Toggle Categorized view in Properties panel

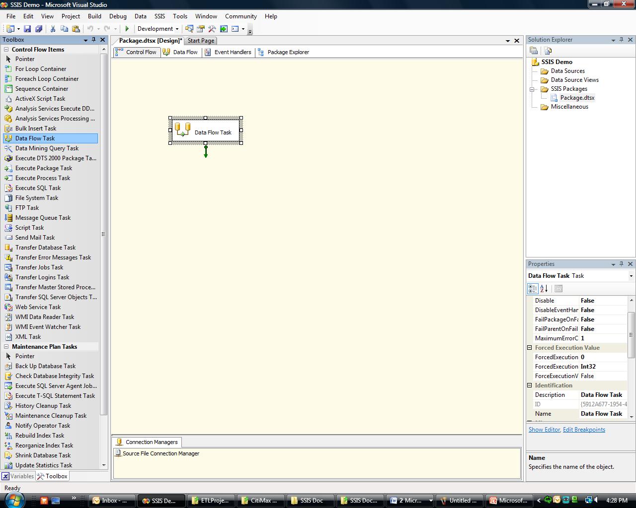tap(533, 288)
